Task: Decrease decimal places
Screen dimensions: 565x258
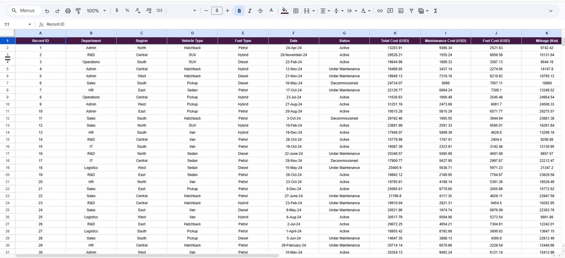Action: click(137, 11)
